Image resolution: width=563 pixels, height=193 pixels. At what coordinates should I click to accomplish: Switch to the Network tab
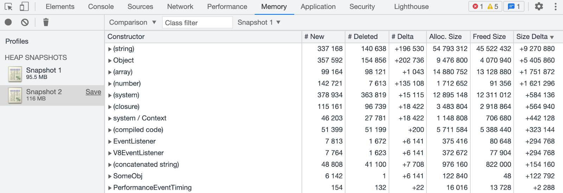[x=180, y=7]
